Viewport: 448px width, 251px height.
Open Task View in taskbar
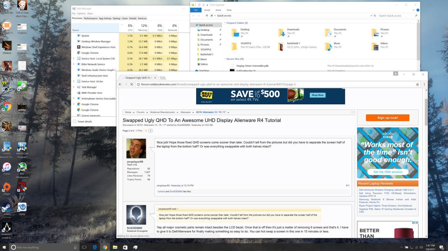pyautogui.click(x=84, y=247)
